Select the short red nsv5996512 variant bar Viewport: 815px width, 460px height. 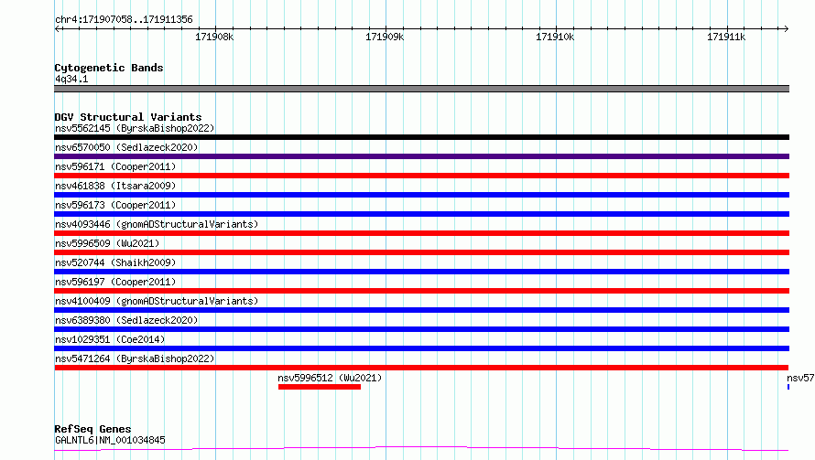[x=320, y=387]
